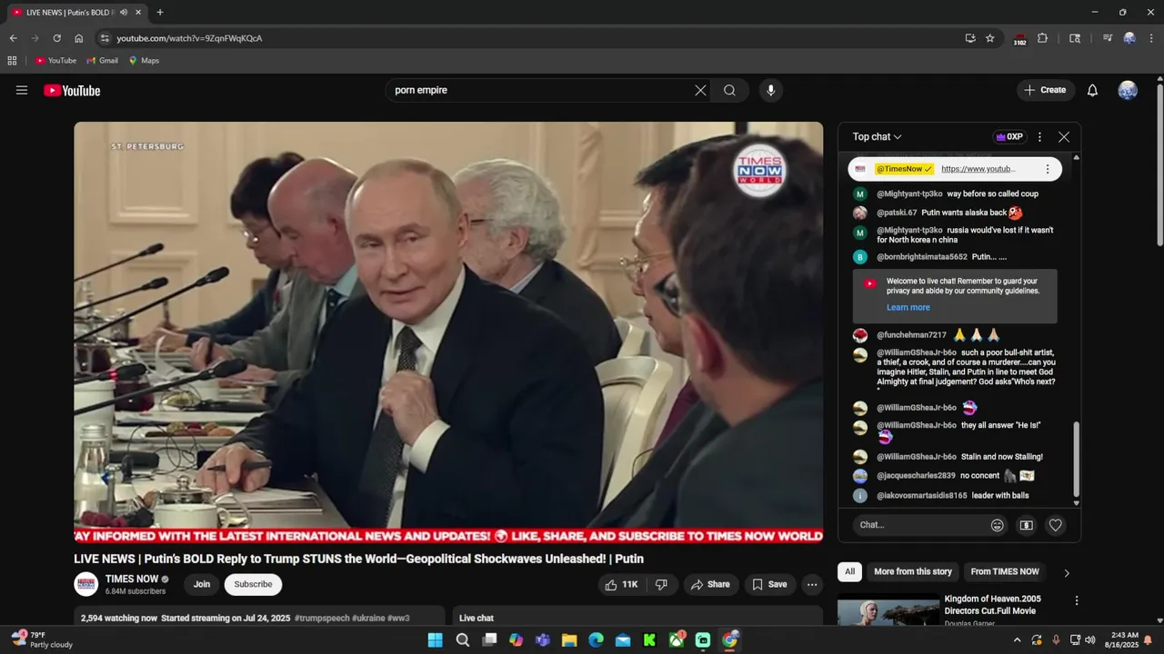Open the emoji picker in chat

click(998, 525)
